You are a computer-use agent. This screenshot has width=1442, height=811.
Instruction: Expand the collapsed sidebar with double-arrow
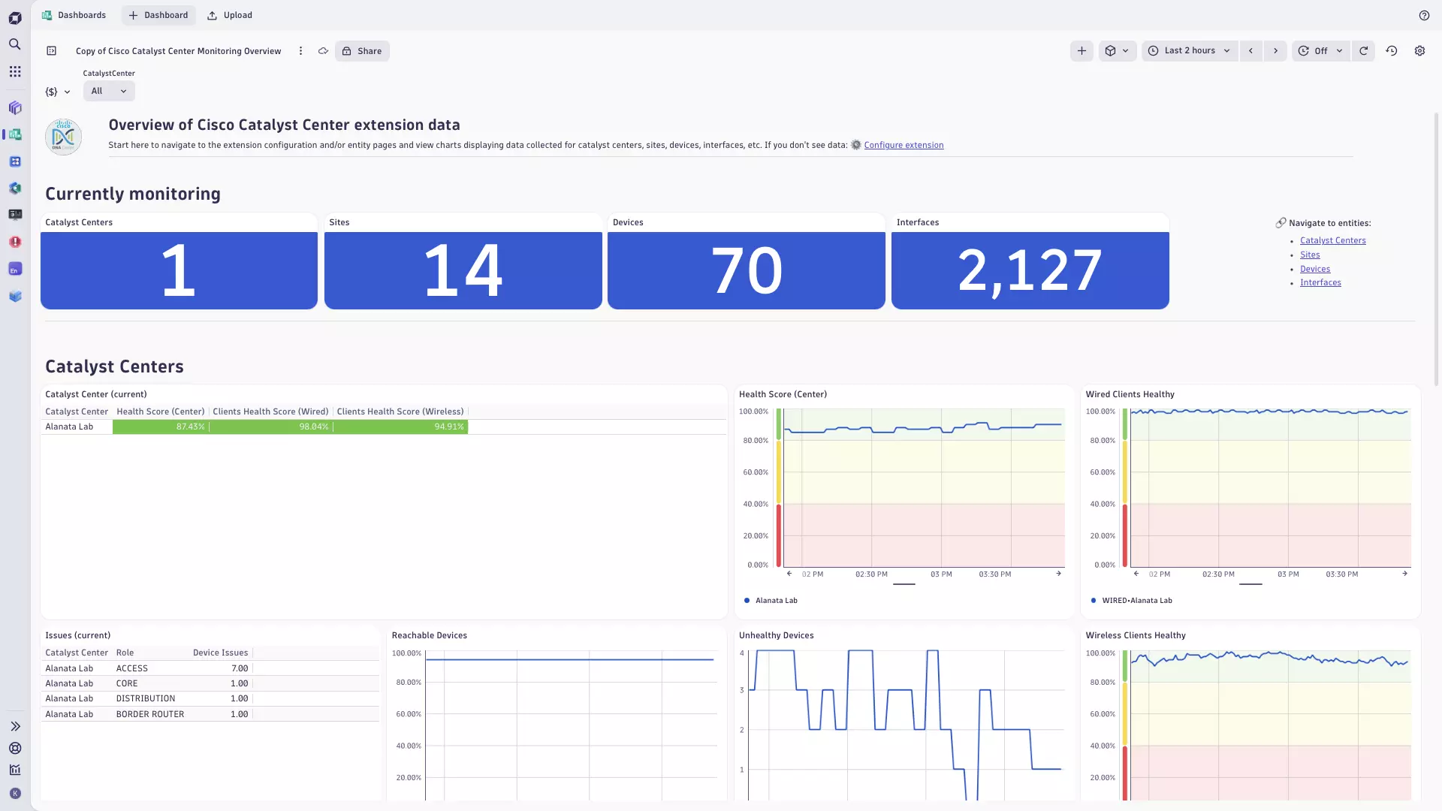(x=15, y=726)
